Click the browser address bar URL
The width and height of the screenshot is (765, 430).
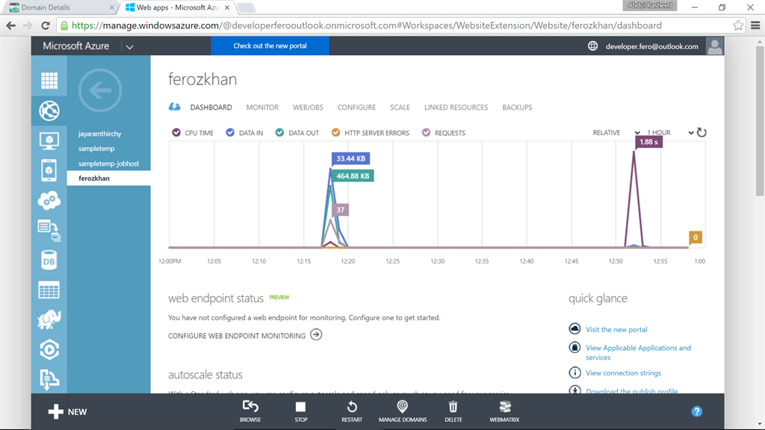367,25
